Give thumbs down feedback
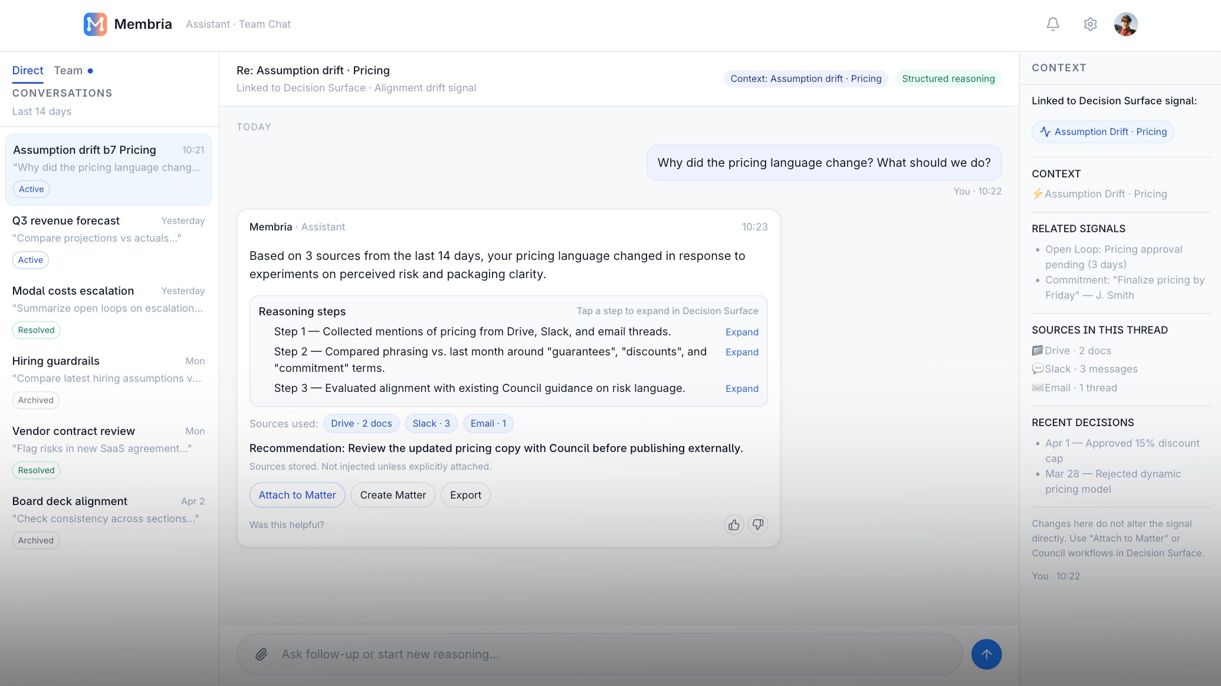The width and height of the screenshot is (1221, 686). (x=757, y=525)
